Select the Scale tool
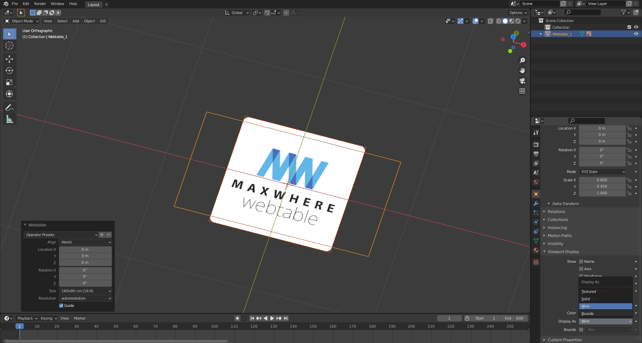Screen dimensions: 642x343 tap(9, 82)
